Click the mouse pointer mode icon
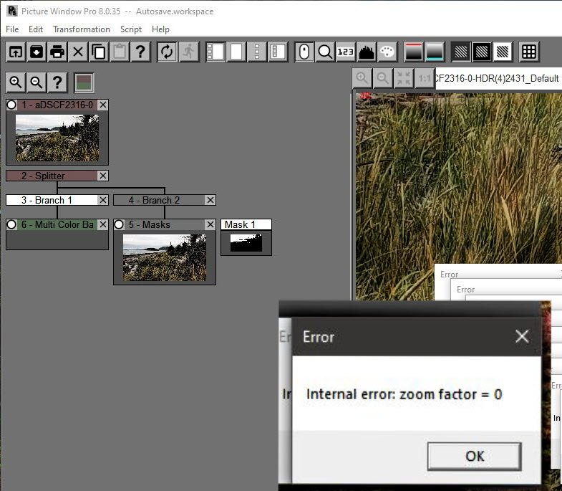This screenshot has height=491, width=562. (304, 52)
